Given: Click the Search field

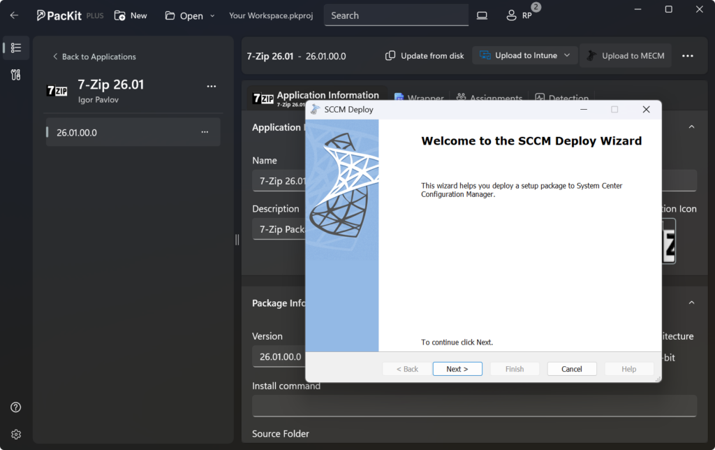Looking at the screenshot, I should coord(396,15).
